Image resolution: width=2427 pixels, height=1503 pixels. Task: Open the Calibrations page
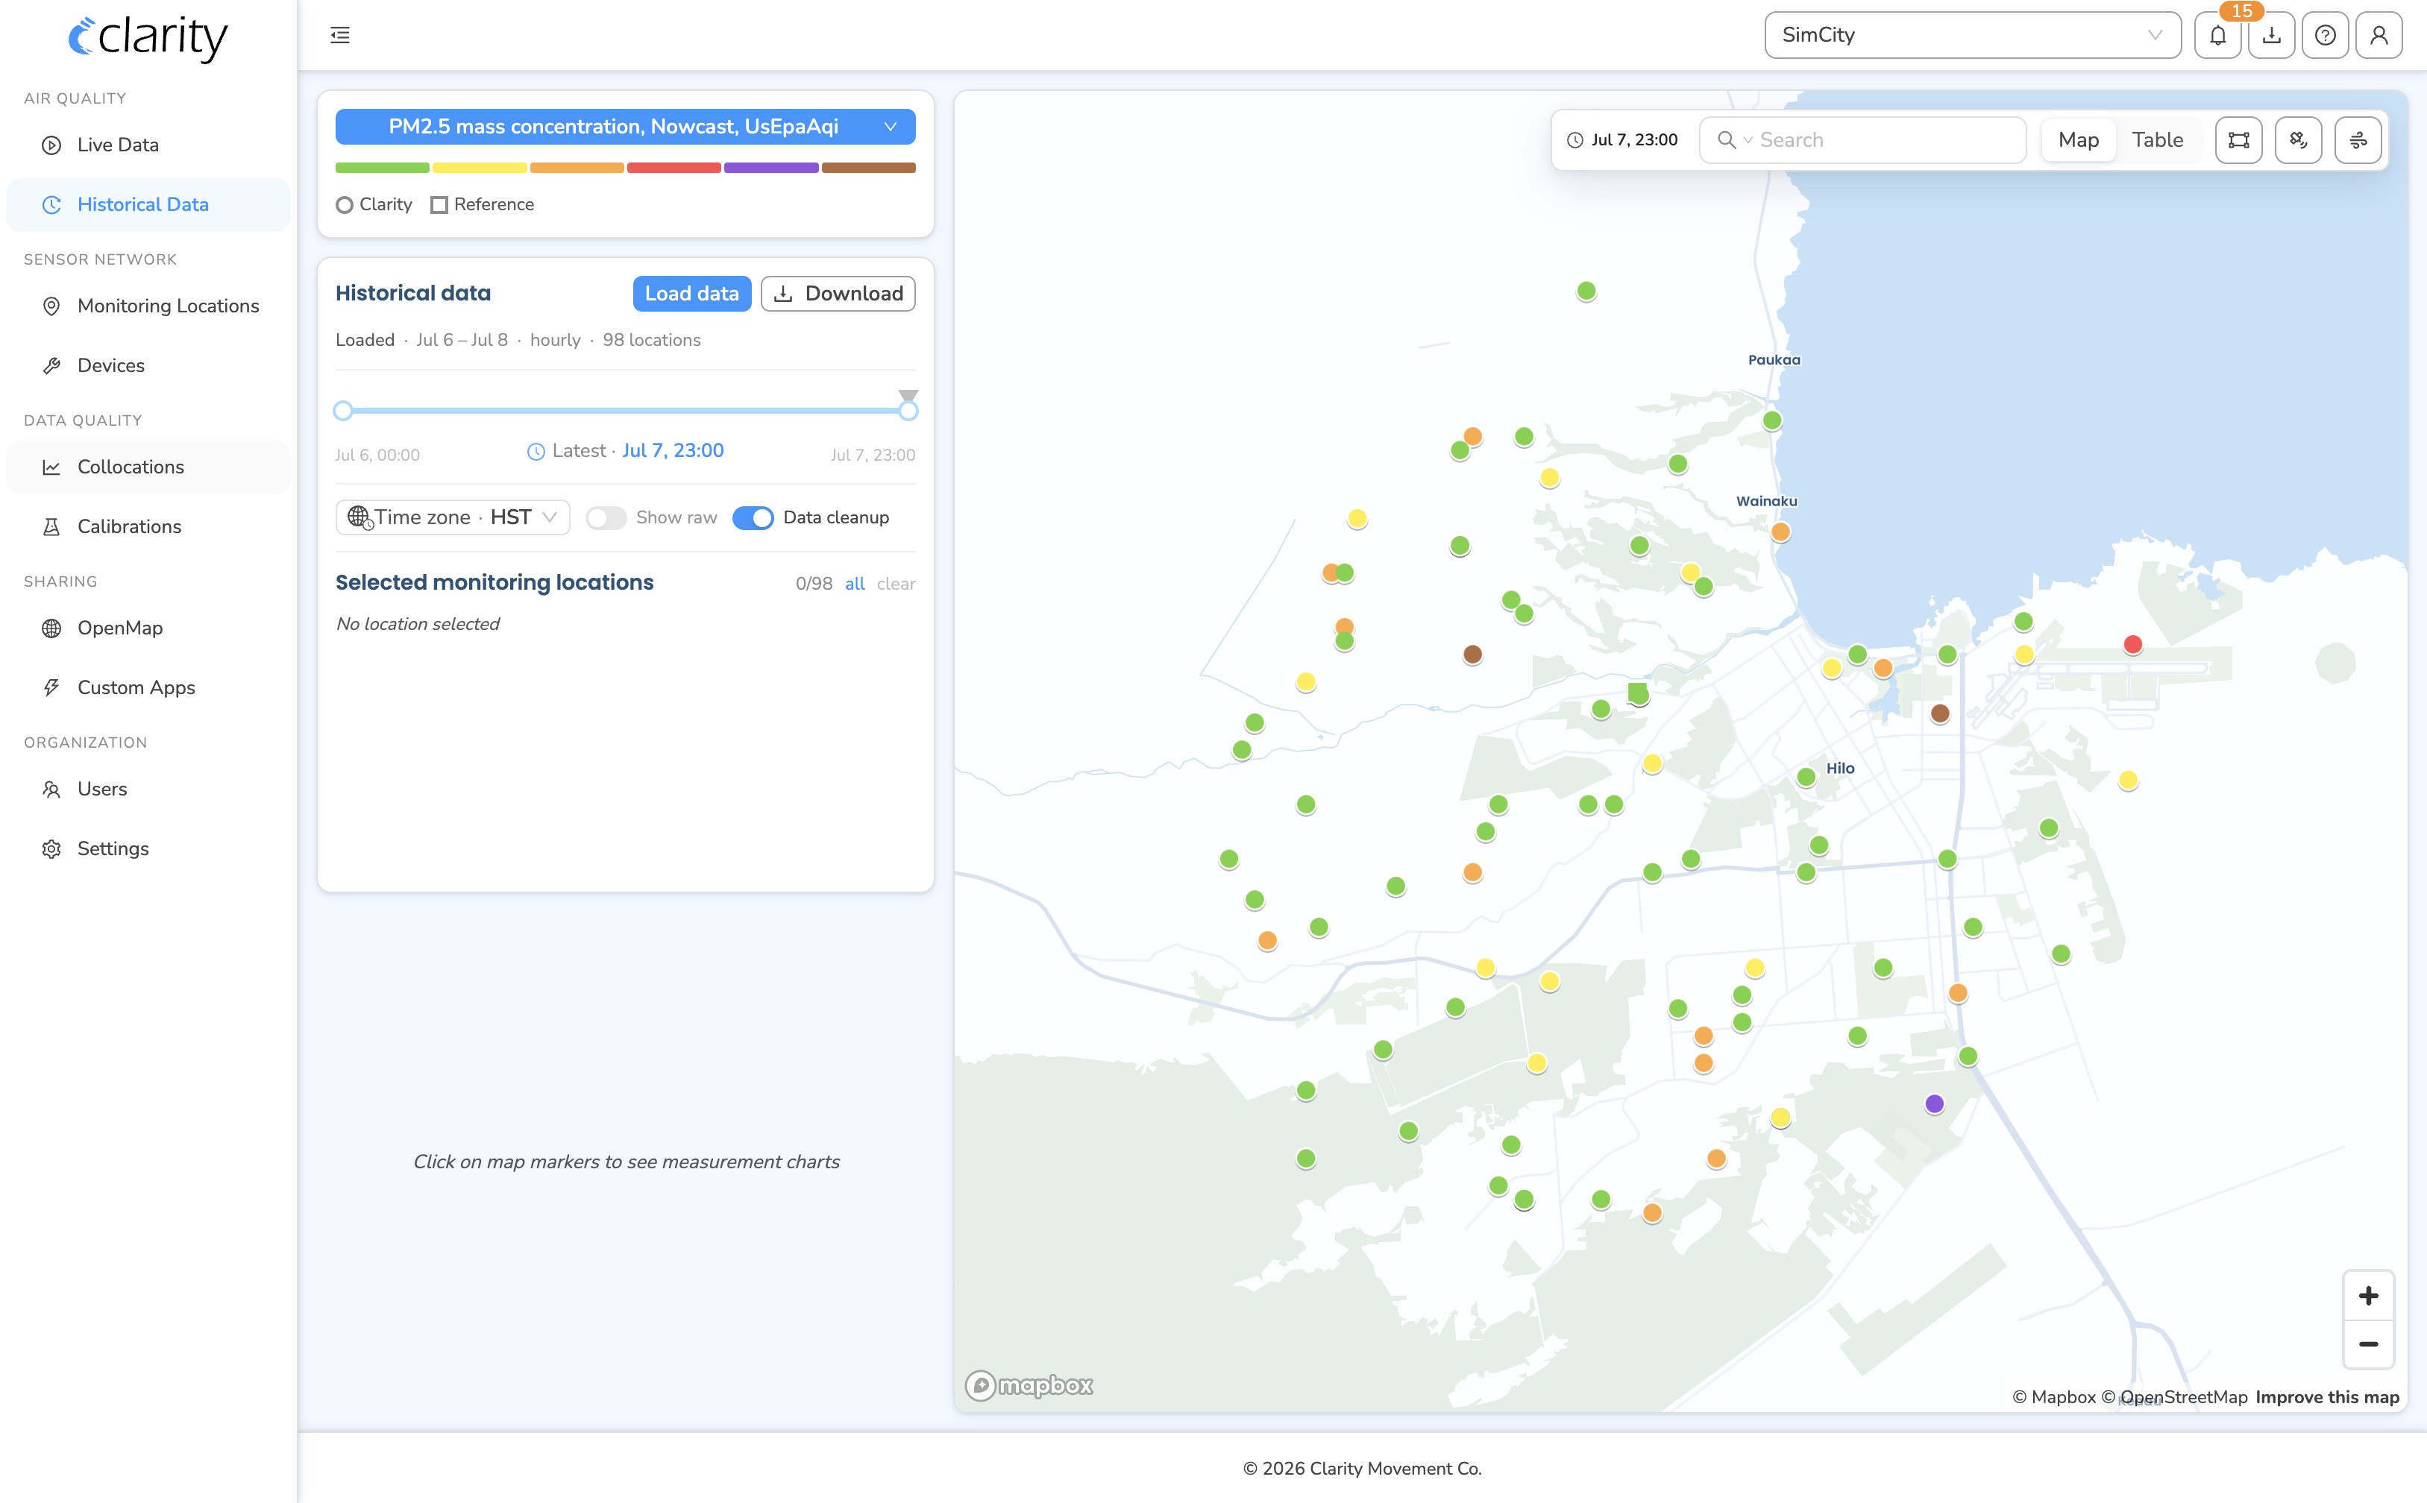coord(148,527)
